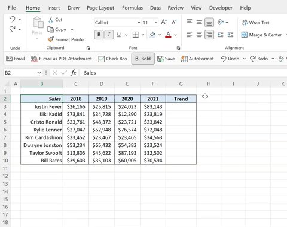
Task: Set Middle Align vertical alignment
Action: (199, 22)
